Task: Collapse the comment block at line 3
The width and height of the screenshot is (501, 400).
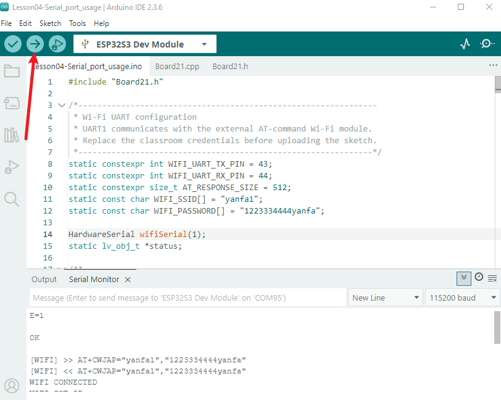Action: click(62, 105)
